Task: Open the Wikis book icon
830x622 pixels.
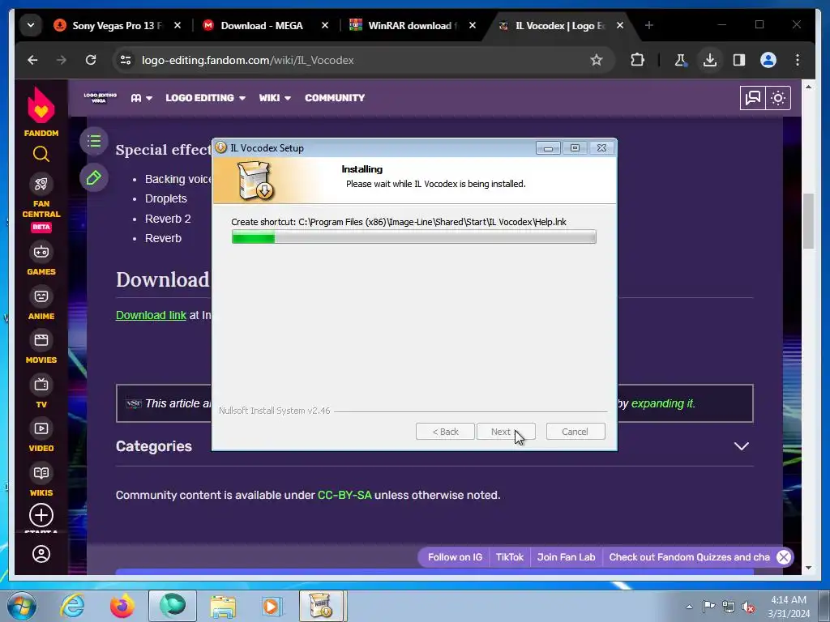Action: [41, 473]
